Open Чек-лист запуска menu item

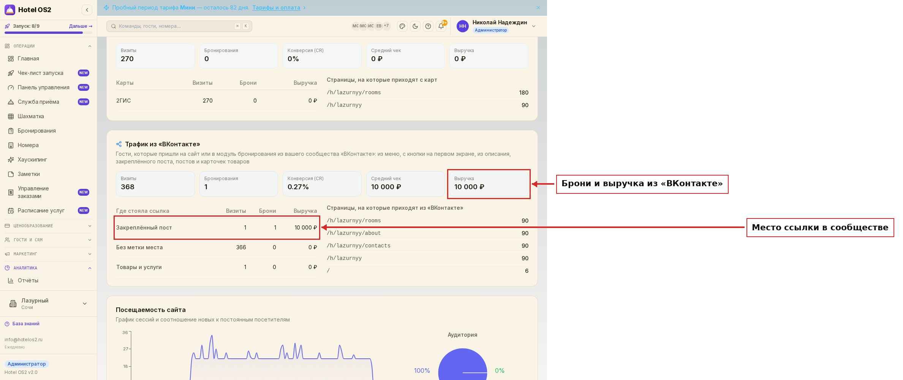click(x=48, y=73)
